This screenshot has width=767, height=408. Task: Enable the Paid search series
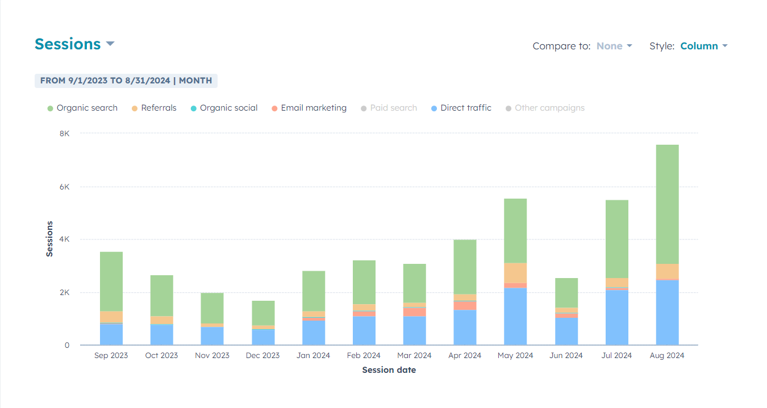(389, 108)
